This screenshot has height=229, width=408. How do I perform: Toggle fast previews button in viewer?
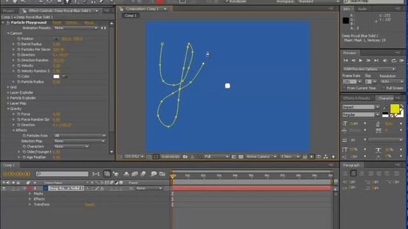point(312,157)
